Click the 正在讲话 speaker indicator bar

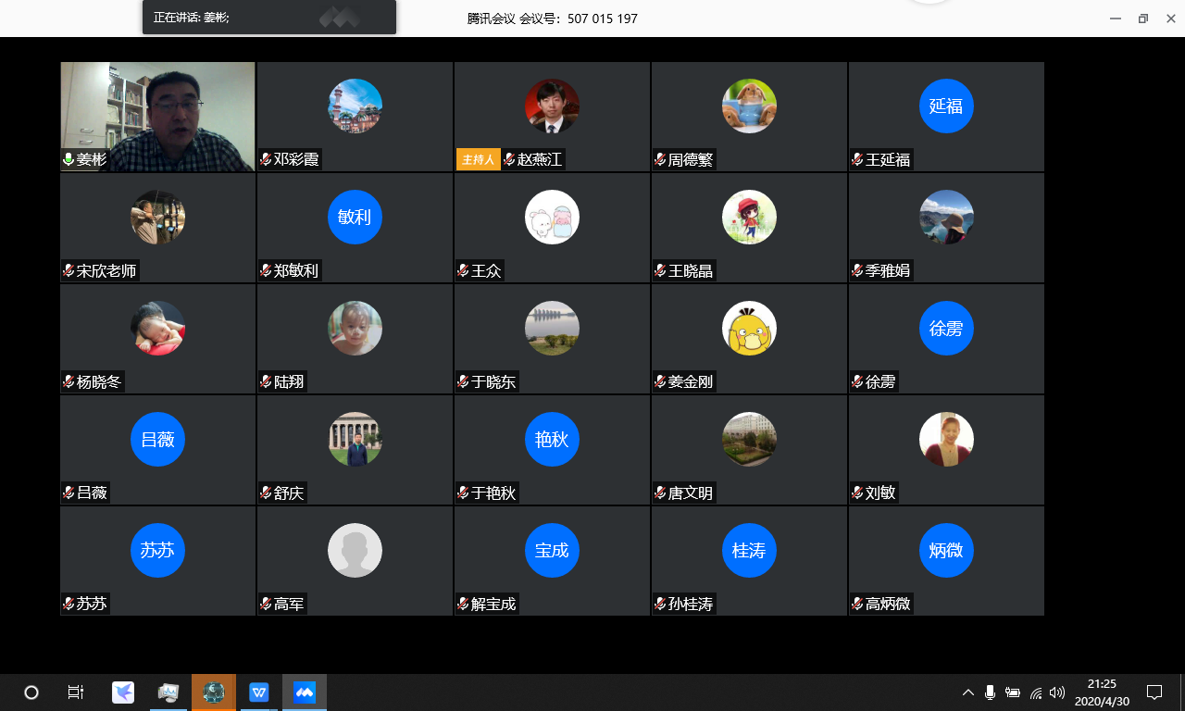[268, 18]
